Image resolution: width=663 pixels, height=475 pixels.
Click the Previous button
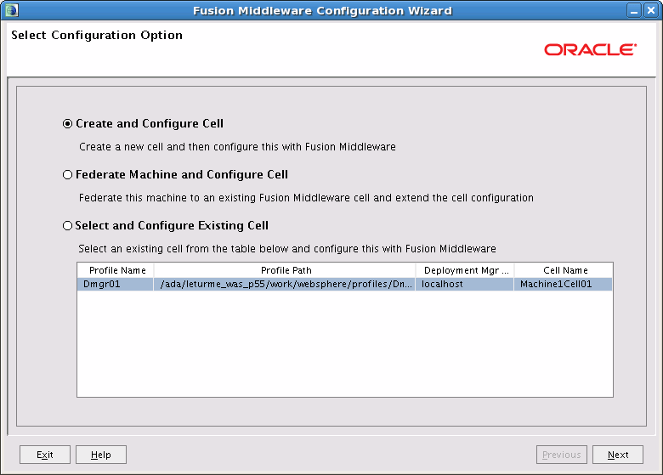tap(562, 455)
